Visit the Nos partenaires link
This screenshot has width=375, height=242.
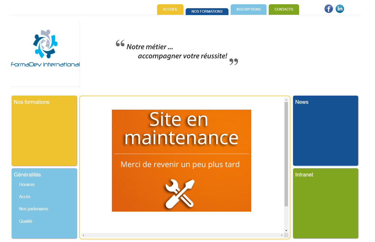[34, 209]
